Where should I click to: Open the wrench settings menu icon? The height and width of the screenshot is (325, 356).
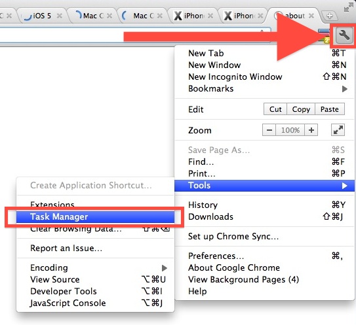coord(344,35)
